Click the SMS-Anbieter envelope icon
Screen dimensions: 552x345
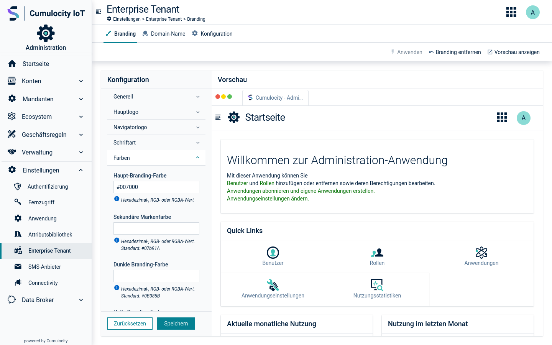pos(18,266)
